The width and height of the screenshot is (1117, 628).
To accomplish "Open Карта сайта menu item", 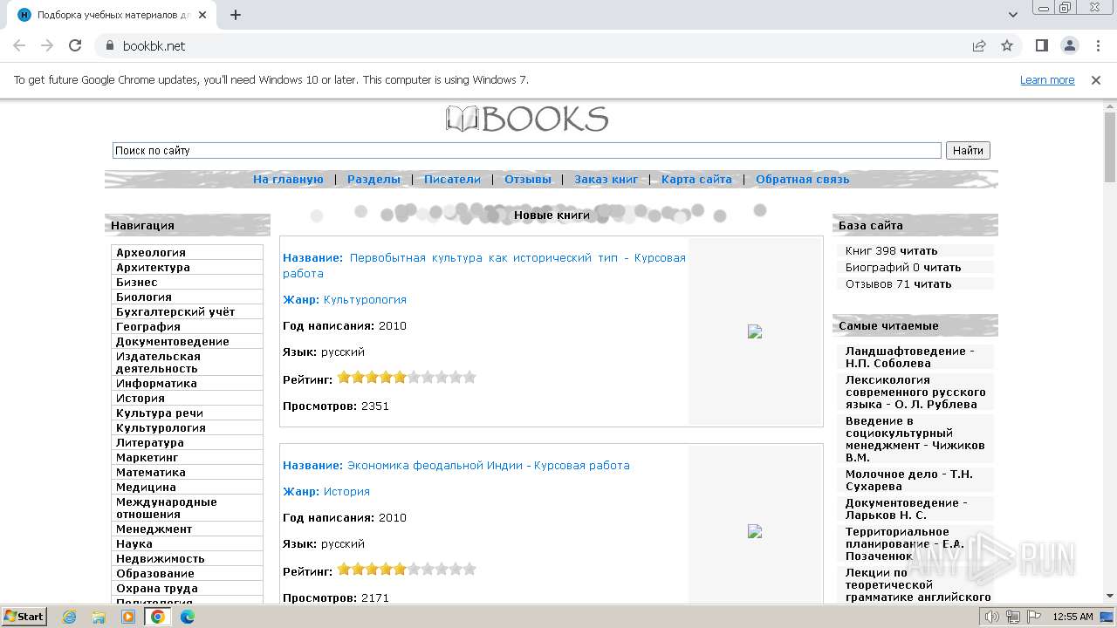I will coord(696,179).
